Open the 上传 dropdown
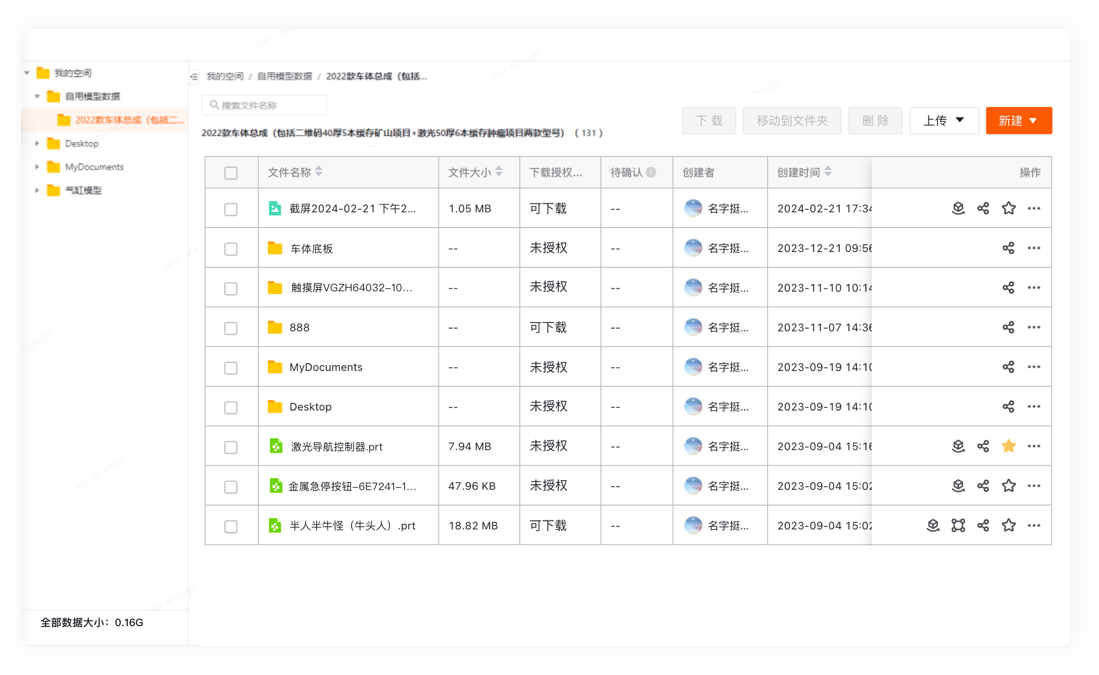The width and height of the screenshot is (1099, 675). (944, 120)
